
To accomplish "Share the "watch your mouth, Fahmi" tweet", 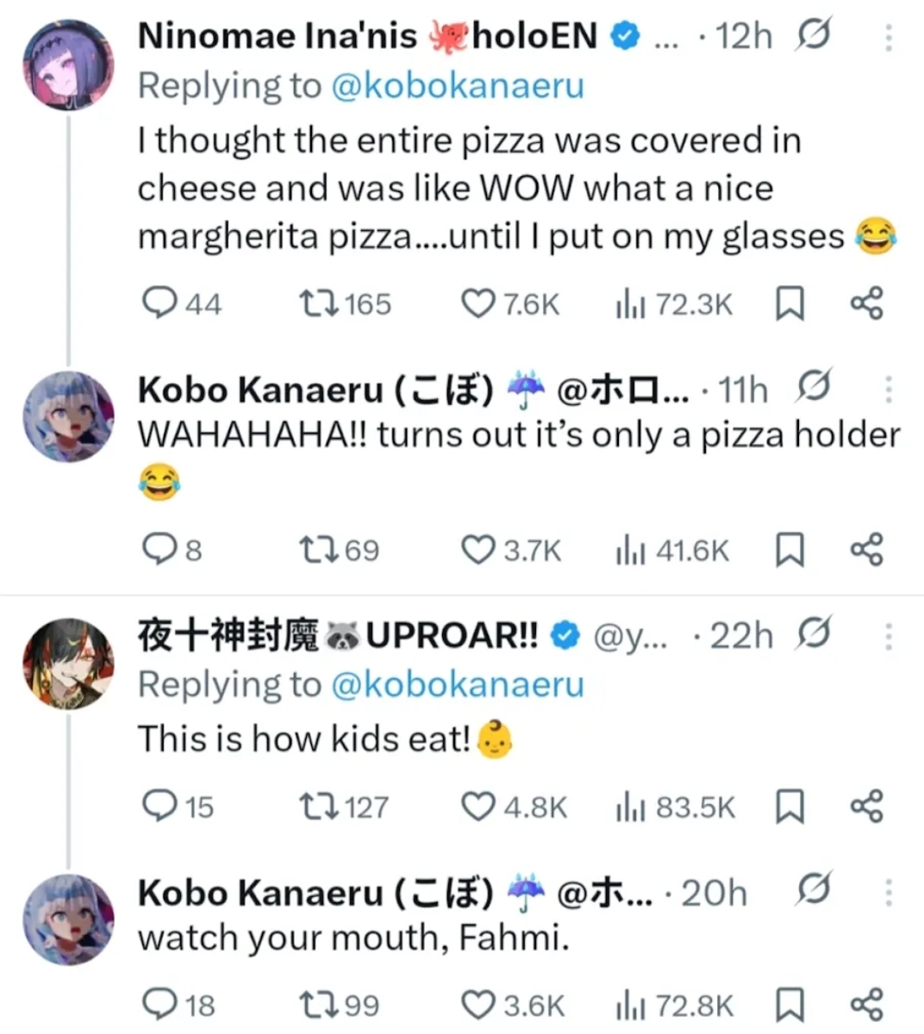I will [x=866, y=1005].
